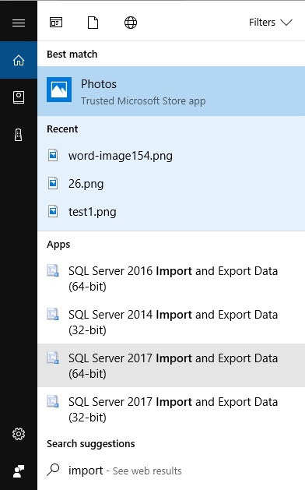
Task: Open recent file 26.png
Action: [x=171, y=183]
